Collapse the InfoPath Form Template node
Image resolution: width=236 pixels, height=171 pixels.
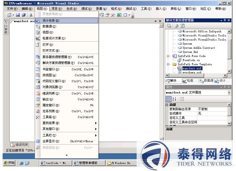(168, 64)
